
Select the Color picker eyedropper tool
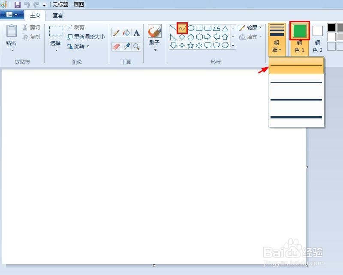coord(126,47)
